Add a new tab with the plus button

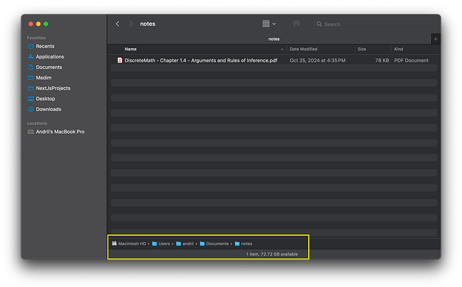tap(436, 39)
